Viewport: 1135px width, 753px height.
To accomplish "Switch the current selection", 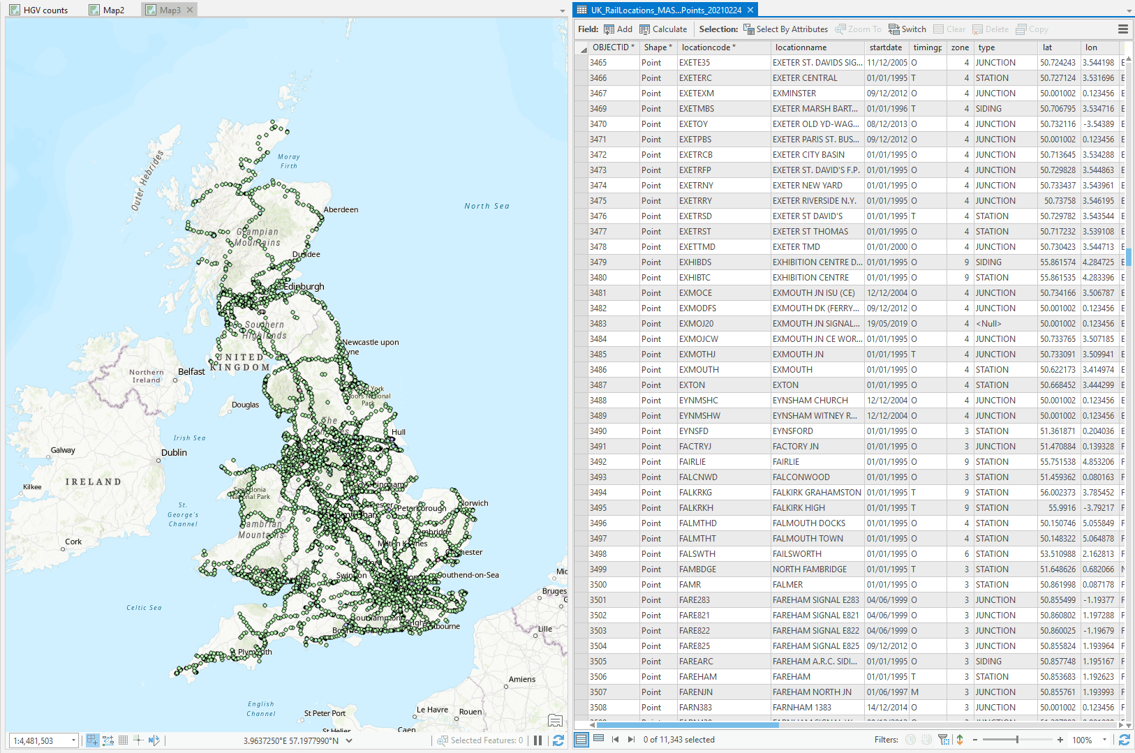I will (x=907, y=29).
